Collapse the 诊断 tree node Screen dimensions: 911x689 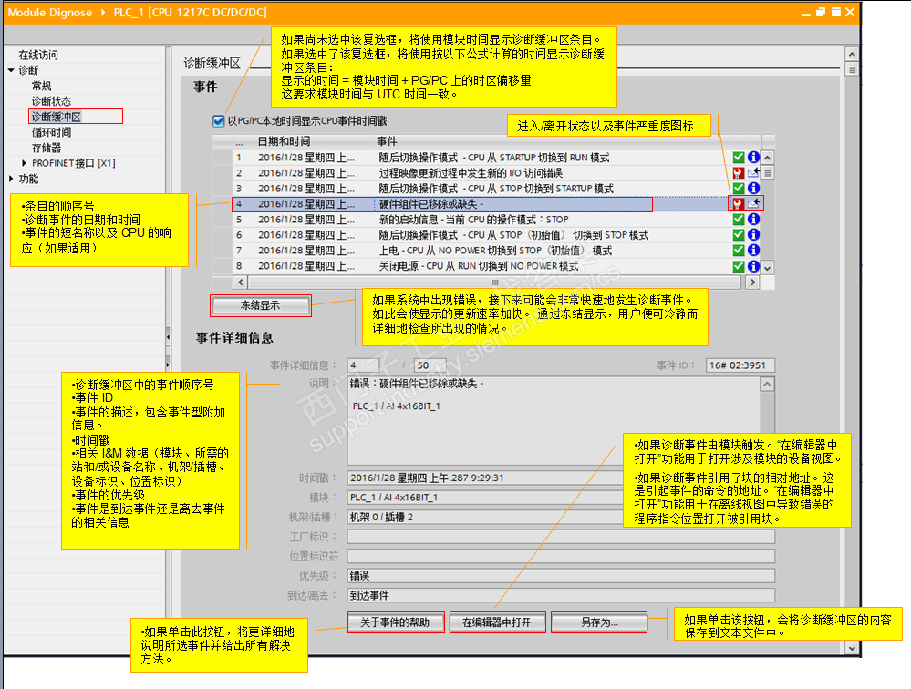[11, 70]
